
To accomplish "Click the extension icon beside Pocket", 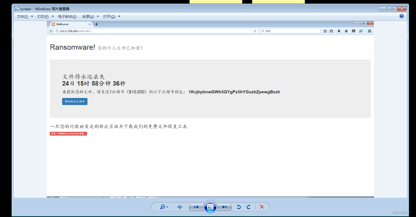I will [361, 31].
